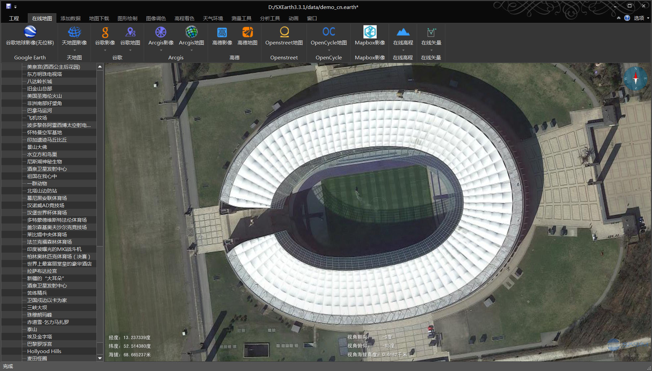Select 埃及金字塔 bookmark
Viewport: 652px width, 371px height.
pos(40,337)
